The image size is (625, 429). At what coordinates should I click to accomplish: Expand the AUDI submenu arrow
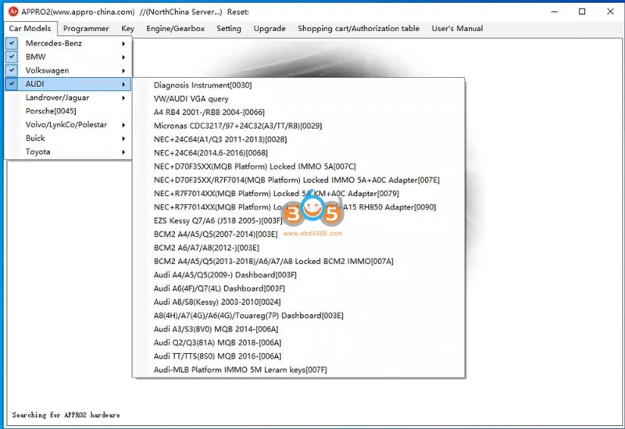coord(123,84)
